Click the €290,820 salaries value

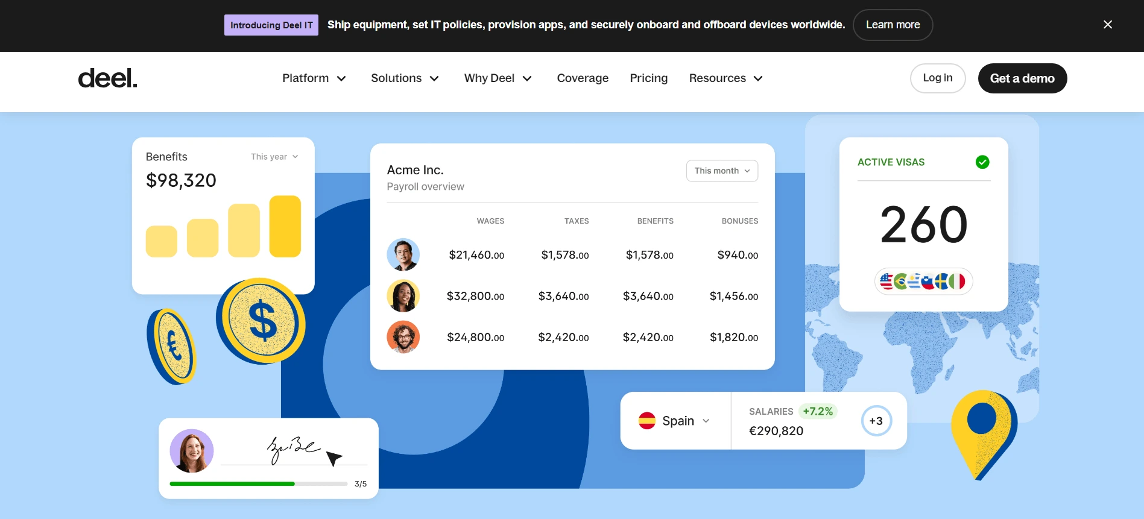pos(776,431)
